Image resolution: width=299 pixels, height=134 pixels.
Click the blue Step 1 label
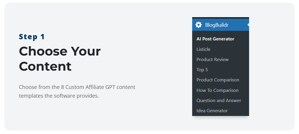point(32,37)
